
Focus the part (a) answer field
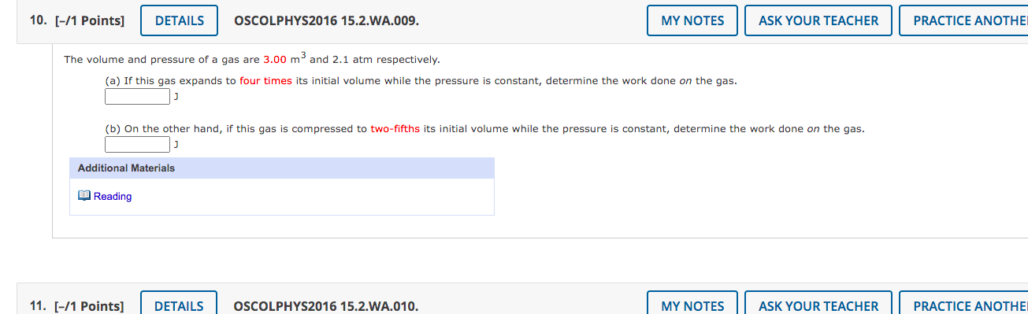[137, 97]
